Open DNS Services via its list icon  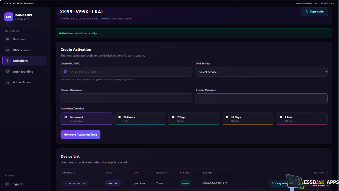pyautogui.click(x=7, y=50)
